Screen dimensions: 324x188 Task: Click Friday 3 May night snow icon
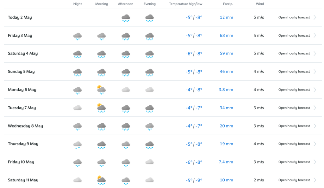click(78, 36)
